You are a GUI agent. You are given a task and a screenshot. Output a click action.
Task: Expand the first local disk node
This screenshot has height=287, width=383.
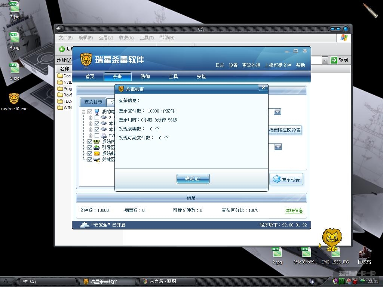click(91, 124)
